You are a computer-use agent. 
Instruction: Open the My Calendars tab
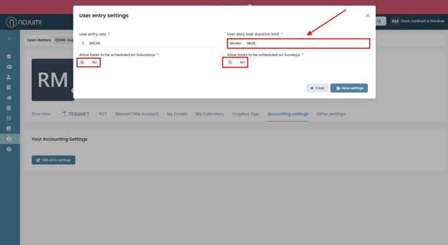point(210,113)
